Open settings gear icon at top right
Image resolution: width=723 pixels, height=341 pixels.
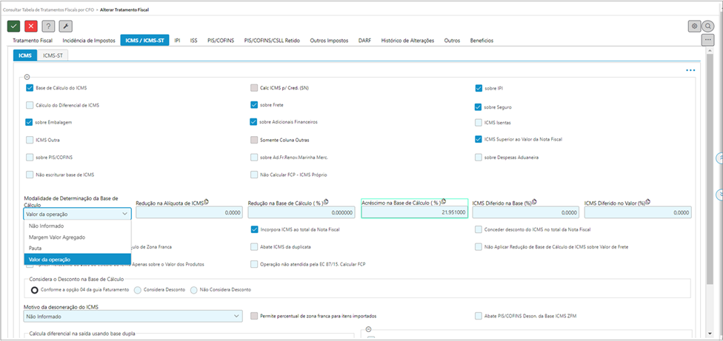click(694, 26)
